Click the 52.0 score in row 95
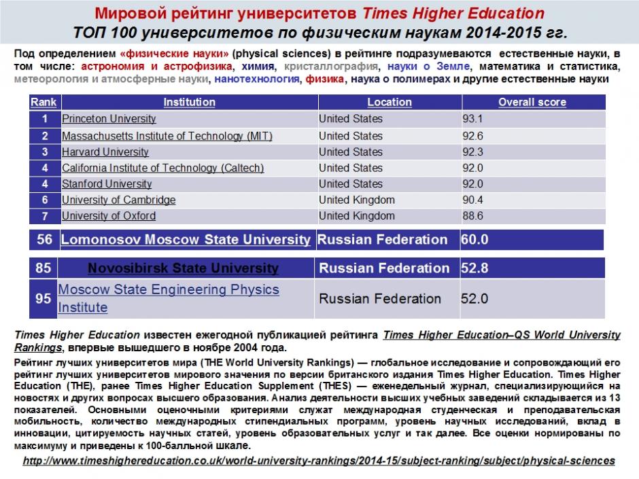Viewport: 639px width, 479px height. [x=474, y=298]
